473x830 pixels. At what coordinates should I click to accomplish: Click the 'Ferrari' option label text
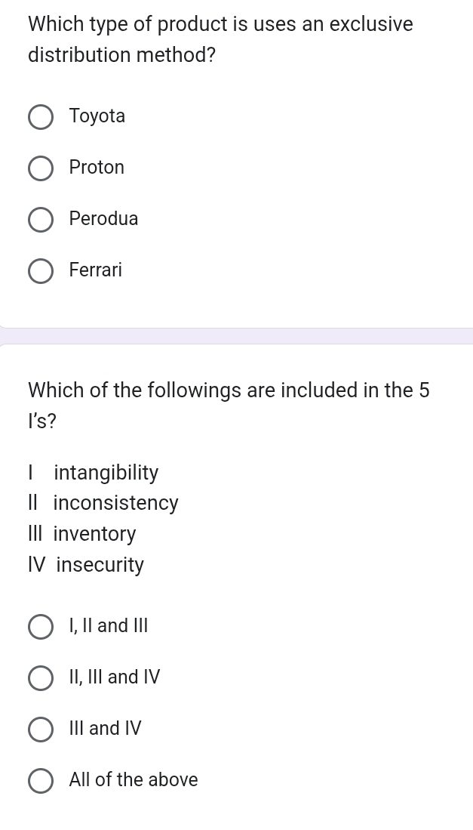click(95, 270)
